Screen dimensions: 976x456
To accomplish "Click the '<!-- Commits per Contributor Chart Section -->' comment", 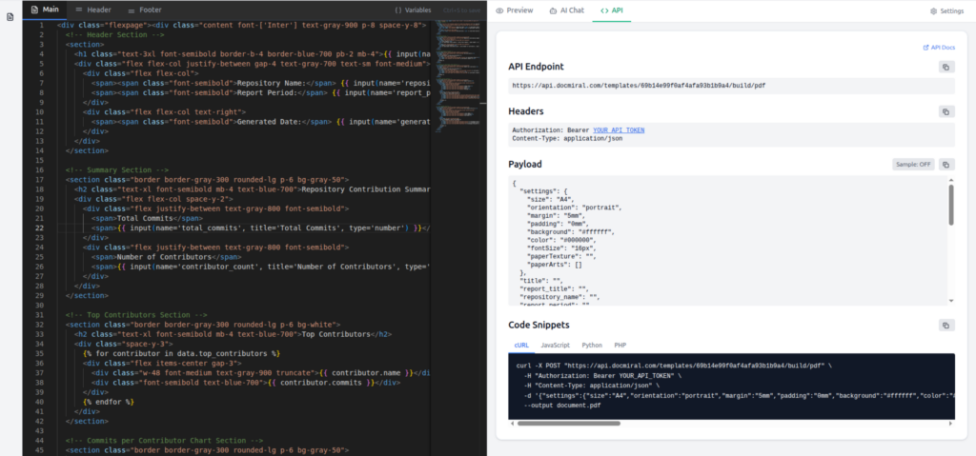I will click(164, 441).
